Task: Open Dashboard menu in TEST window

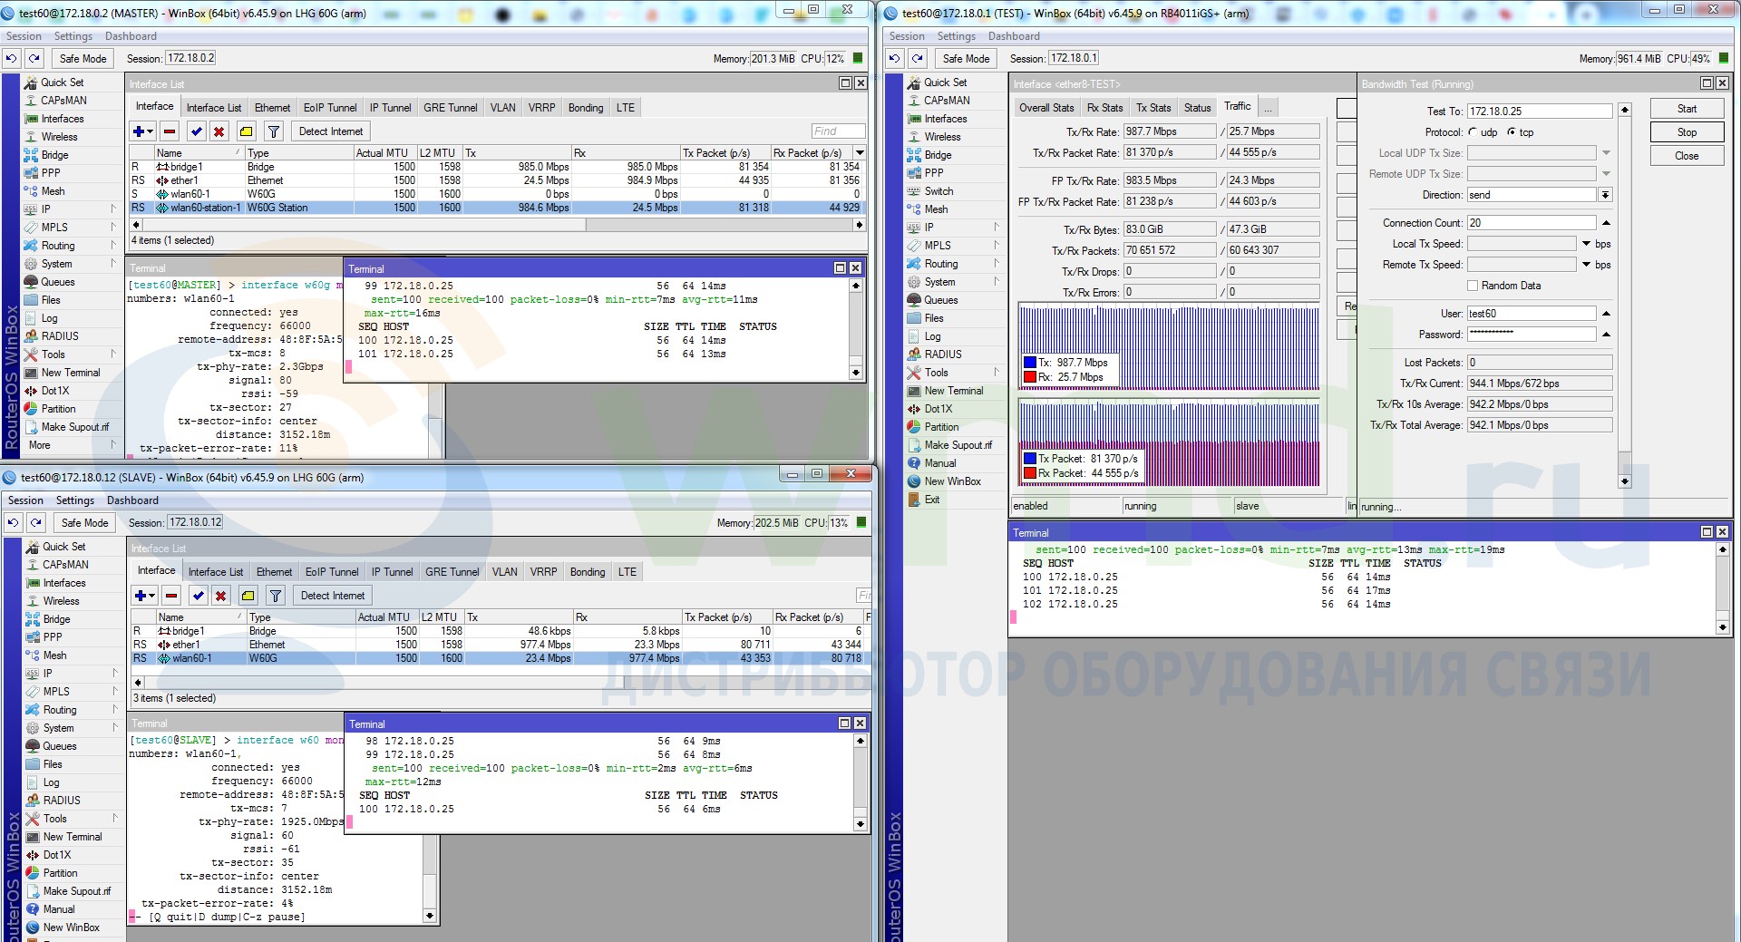Action: [x=1014, y=36]
